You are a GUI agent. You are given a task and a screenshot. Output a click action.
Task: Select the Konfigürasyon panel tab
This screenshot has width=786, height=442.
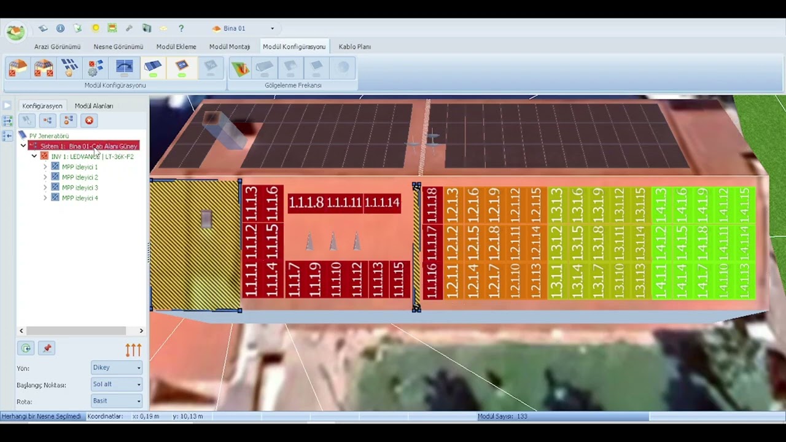[42, 106]
